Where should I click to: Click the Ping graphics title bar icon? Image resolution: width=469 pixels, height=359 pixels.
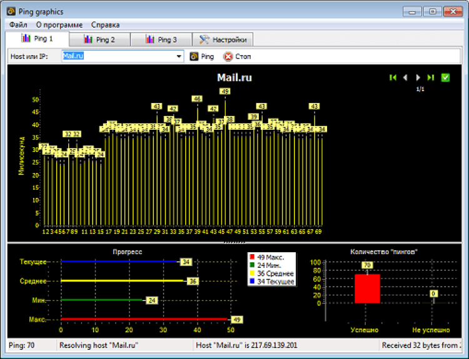pos(11,11)
